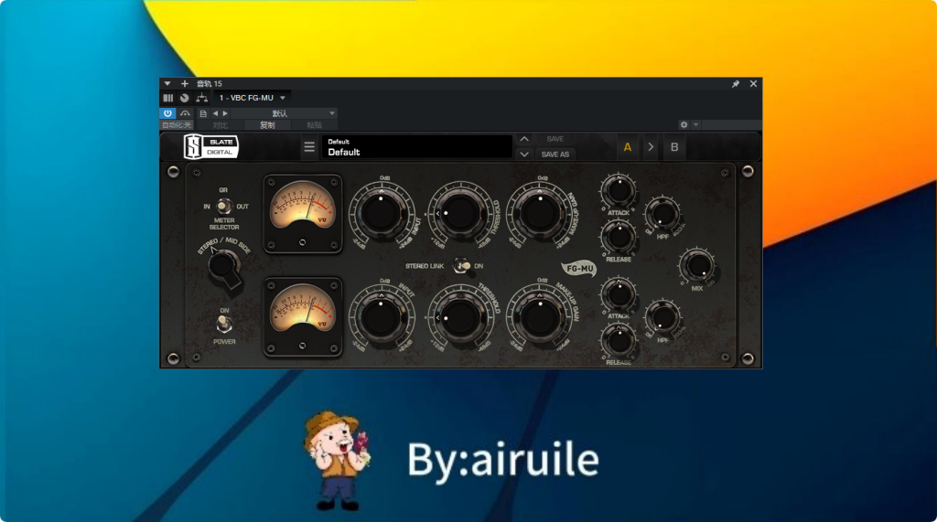This screenshot has width=937, height=522.
Task: Flip the POWER ON switch
Action: point(224,325)
